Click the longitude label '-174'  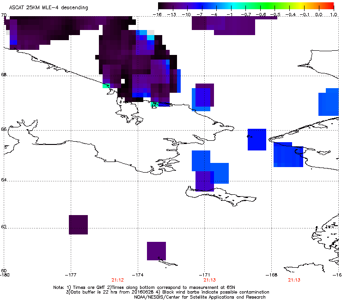click(x=138, y=275)
